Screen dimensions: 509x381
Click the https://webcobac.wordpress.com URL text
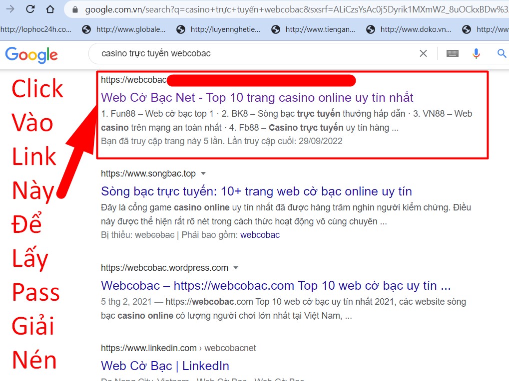click(164, 268)
